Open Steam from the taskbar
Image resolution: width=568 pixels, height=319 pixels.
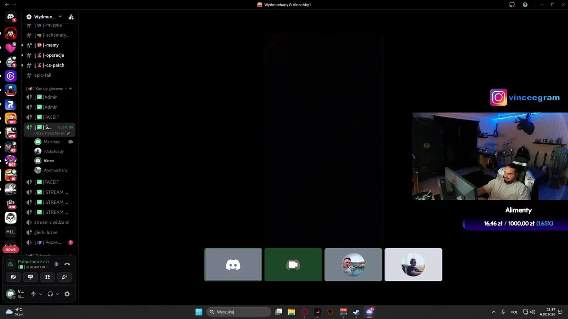click(356, 312)
